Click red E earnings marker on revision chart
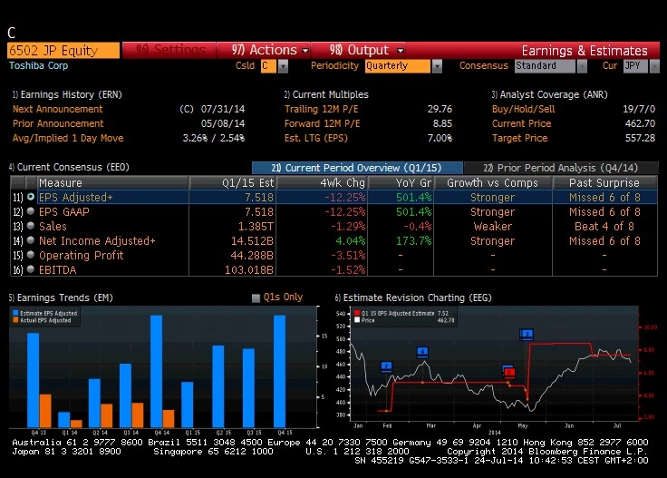667x478 pixels. click(509, 373)
